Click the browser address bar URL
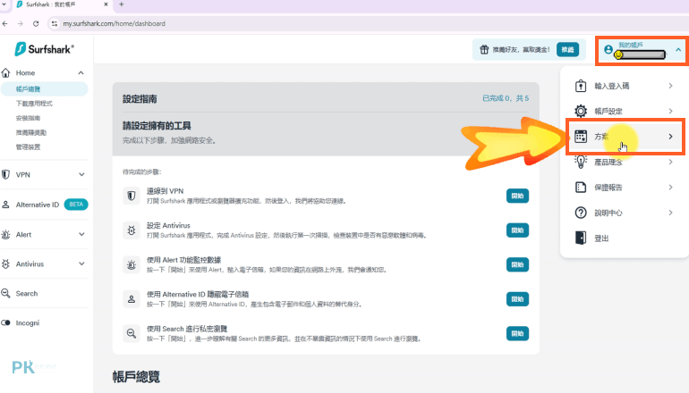 pos(114,24)
